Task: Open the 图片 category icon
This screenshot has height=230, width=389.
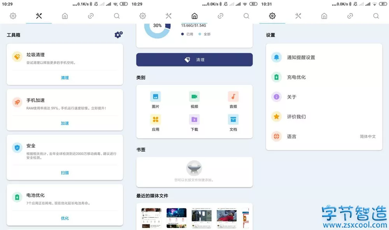Action: [x=156, y=97]
